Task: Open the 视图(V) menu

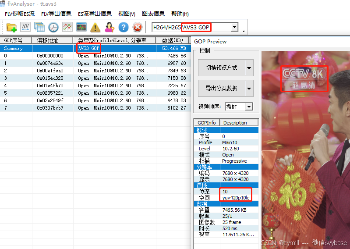Action: [x=127, y=14]
